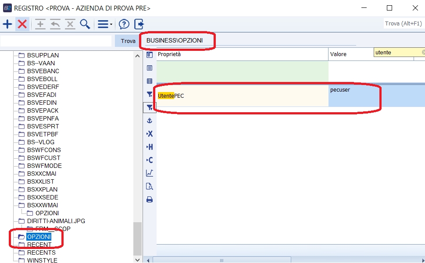
Task: Select BSWFMODE folder in tree
Action: point(44,166)
